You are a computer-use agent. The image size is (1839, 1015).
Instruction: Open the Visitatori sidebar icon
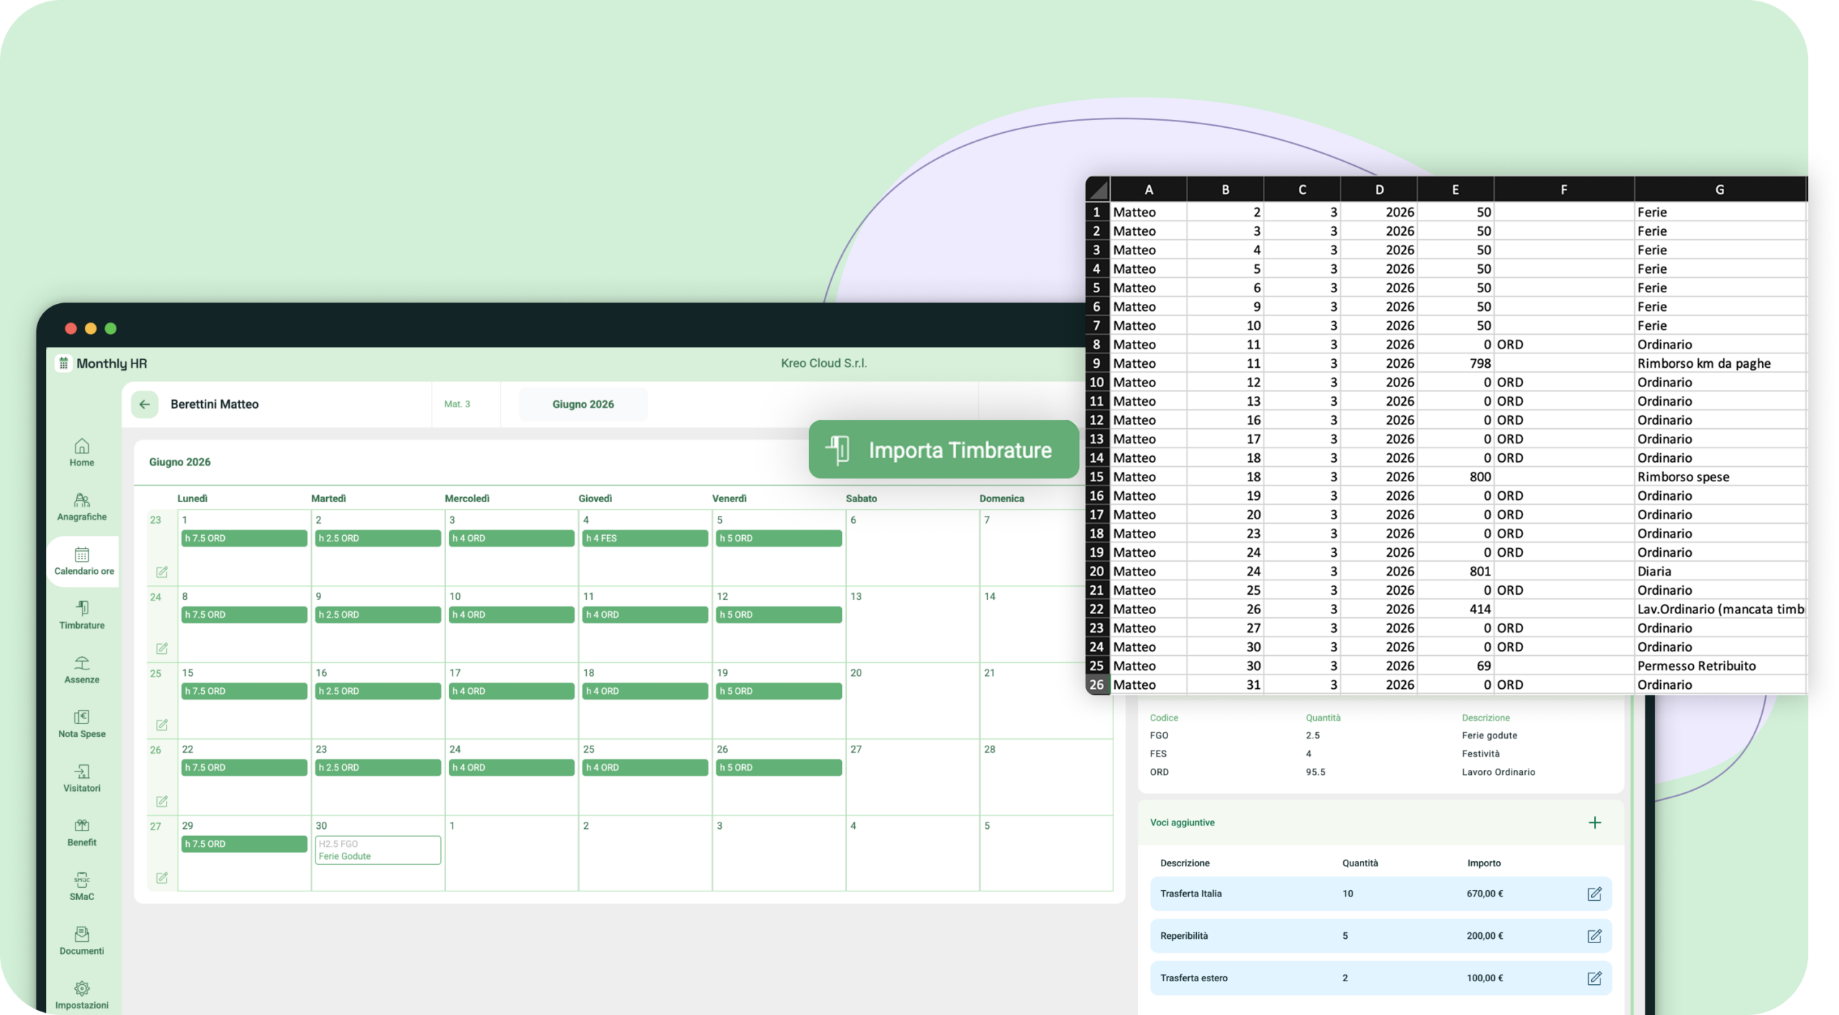(82, 779)
